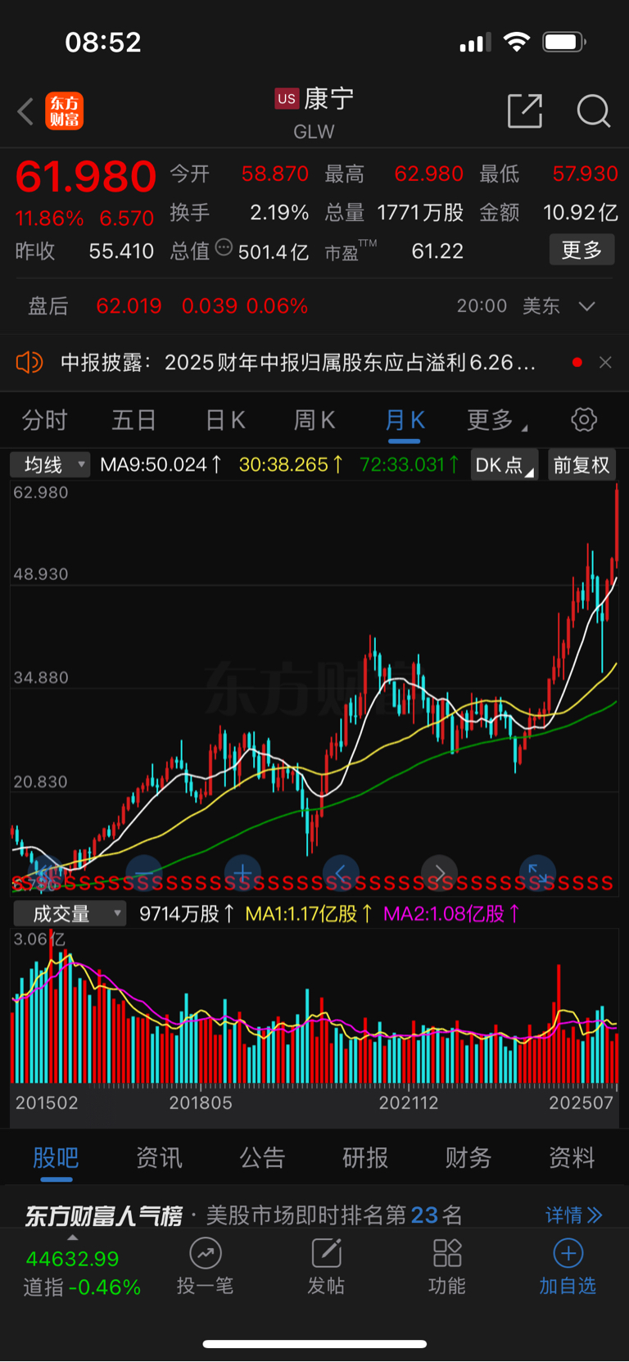Tap the 东方财富人气榜 banner title

click(x=103, y=1215)
